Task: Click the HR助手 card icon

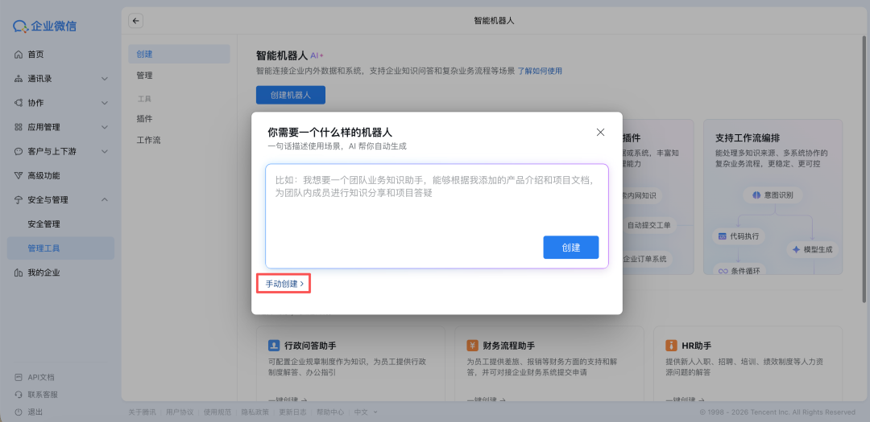Action: (x=671, y=346)
